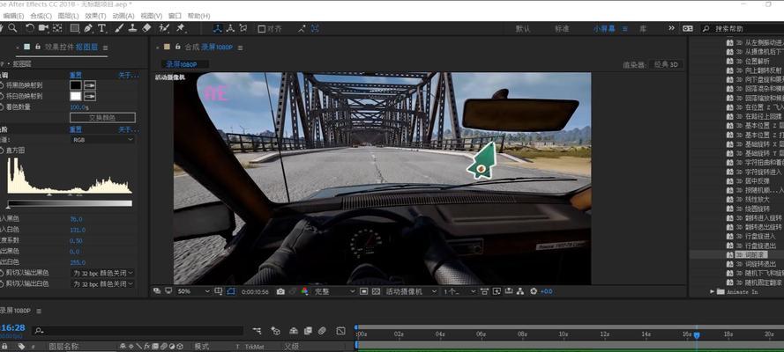Open the 活动摄像机 view dropdown

[x=410, y=291]
